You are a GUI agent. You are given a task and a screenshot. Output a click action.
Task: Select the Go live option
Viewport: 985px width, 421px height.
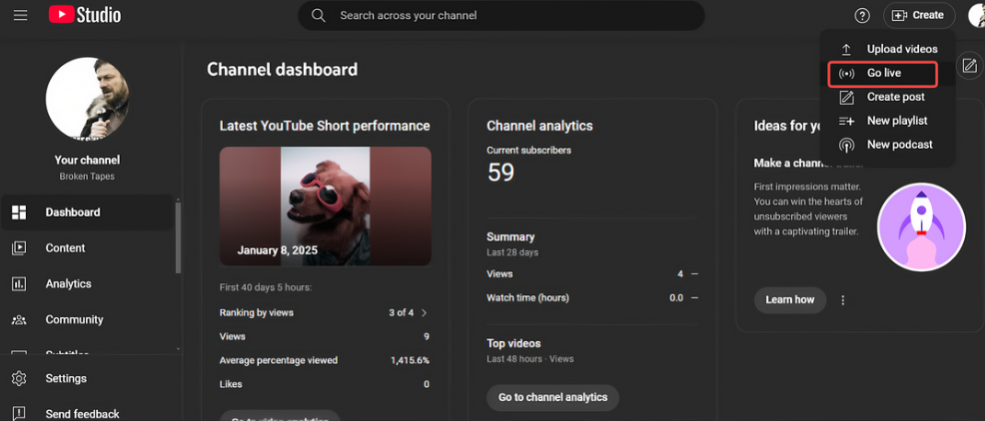point(883,74)
